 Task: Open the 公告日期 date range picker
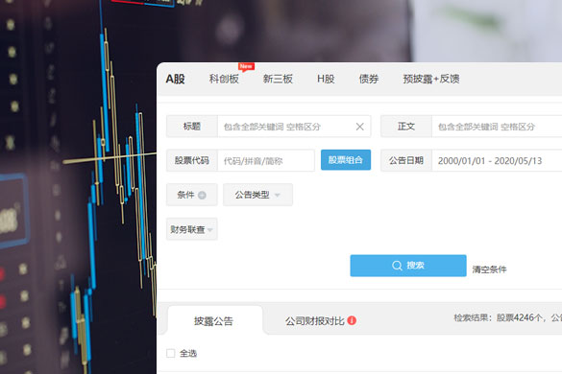point(497,161)
